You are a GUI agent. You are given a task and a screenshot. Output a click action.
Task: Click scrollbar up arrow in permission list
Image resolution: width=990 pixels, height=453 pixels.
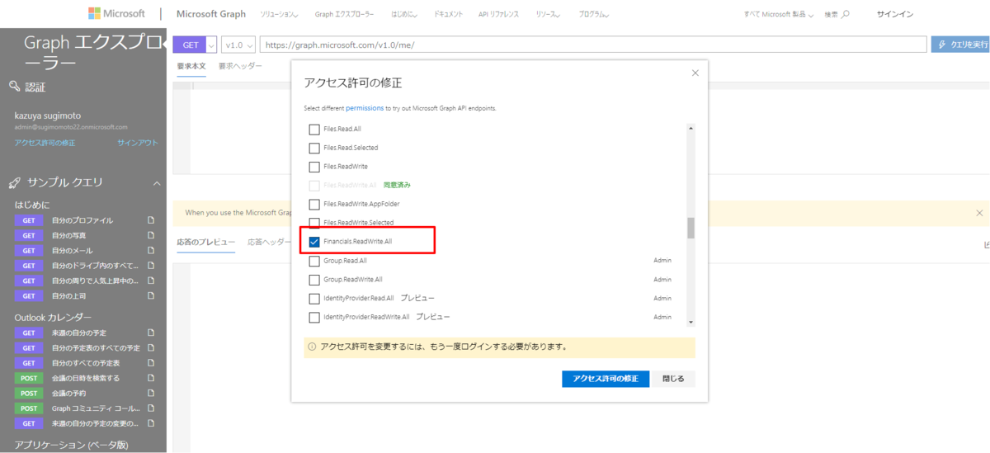coord(691,128)
